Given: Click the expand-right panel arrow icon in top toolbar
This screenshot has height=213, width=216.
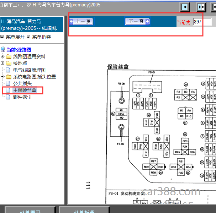Looking at the screenshot, I should 185,7.
